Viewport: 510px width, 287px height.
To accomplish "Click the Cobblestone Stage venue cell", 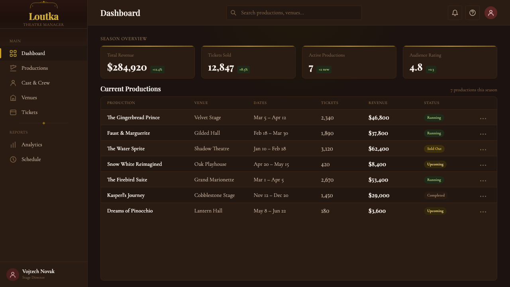I will 214,195.
